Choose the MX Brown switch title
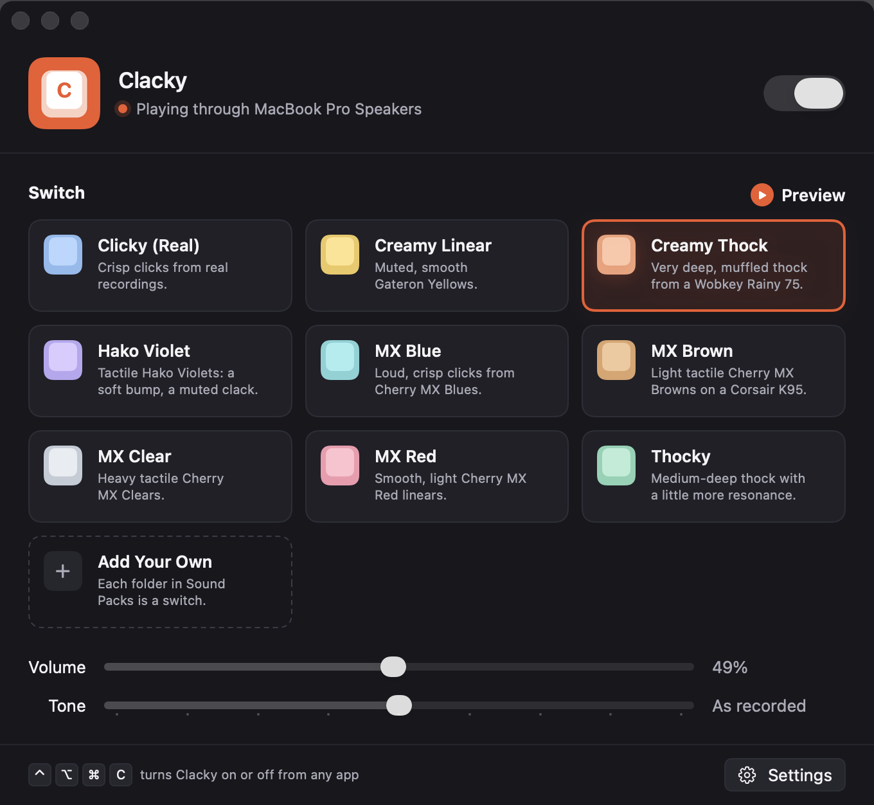The image size is (874, 805). pos(692,351)
